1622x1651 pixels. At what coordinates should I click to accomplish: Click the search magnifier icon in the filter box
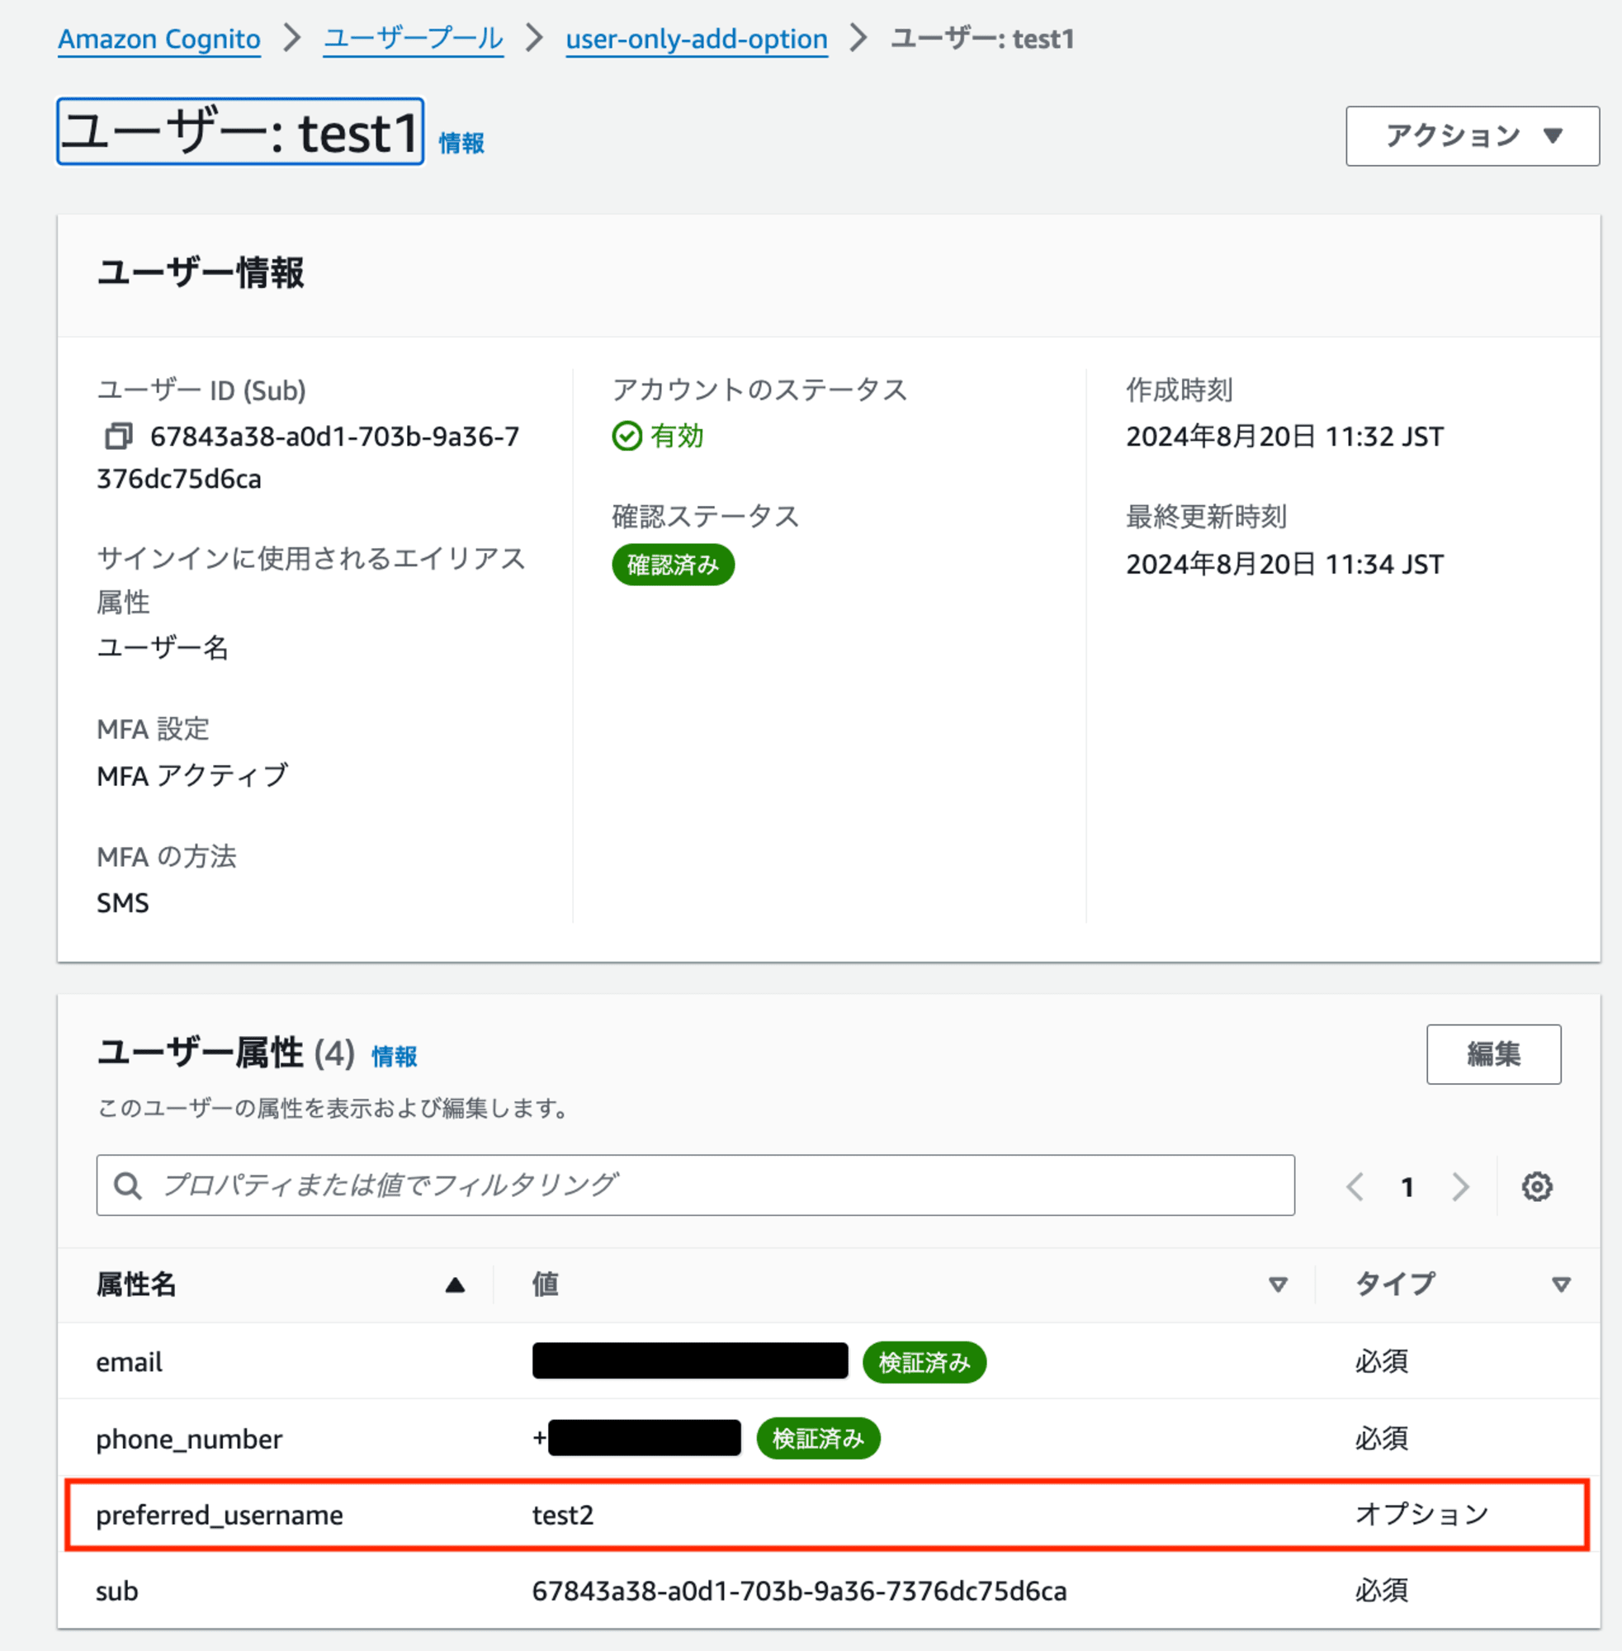(x=128, y=1185)
